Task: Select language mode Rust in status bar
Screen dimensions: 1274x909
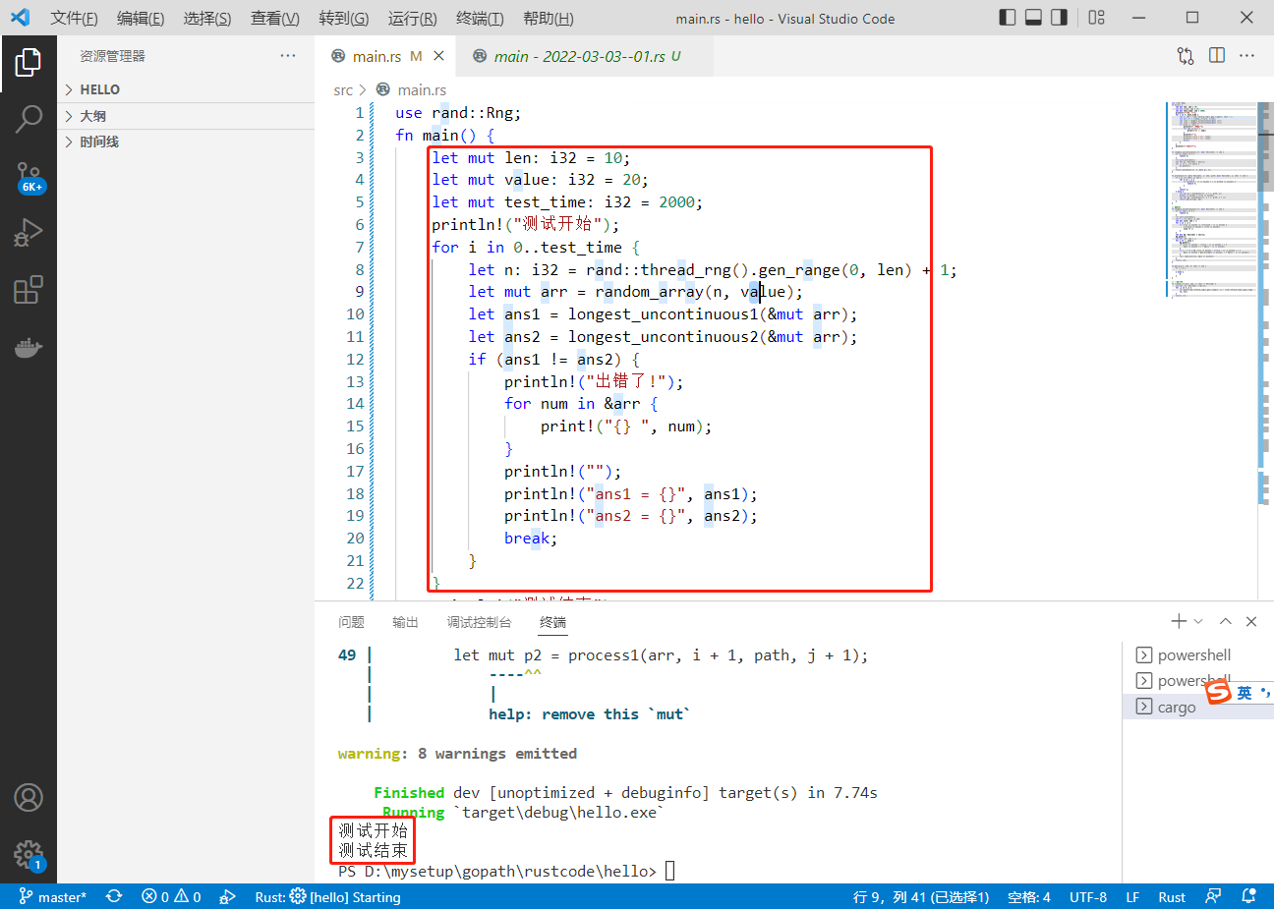Action: (x=1172, y=897)
